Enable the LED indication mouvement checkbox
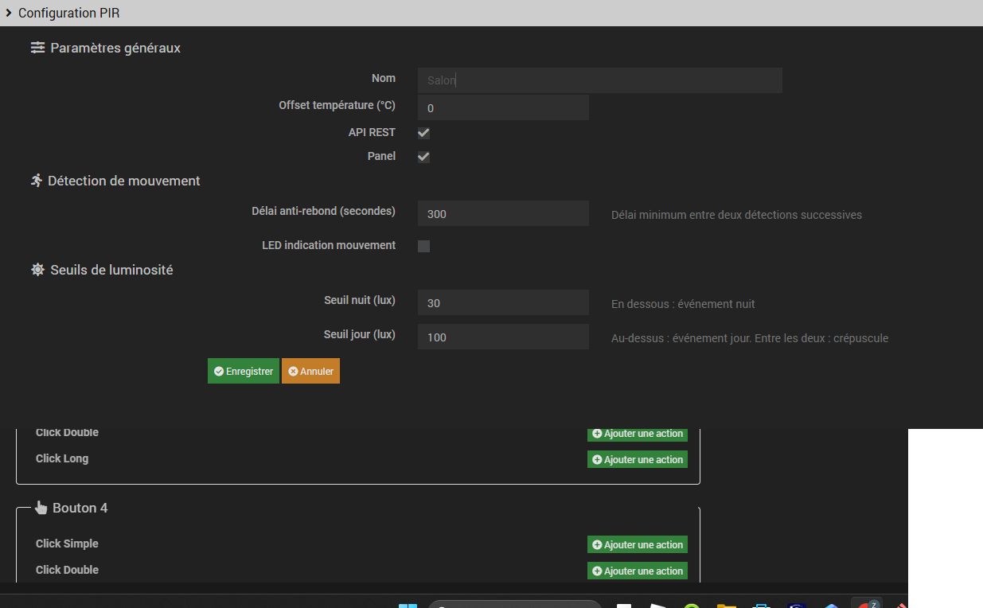 [423, 246]
